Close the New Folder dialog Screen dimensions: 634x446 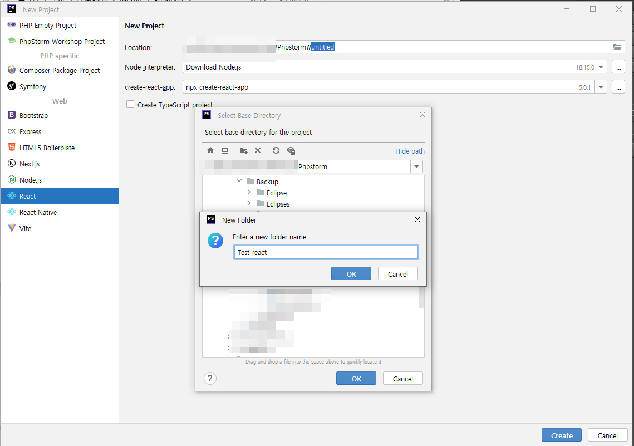pyautogui.click(x=417, y=219)
